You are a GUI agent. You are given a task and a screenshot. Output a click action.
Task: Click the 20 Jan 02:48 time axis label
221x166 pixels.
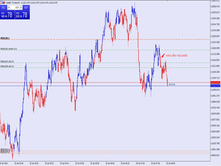point(19,163)
